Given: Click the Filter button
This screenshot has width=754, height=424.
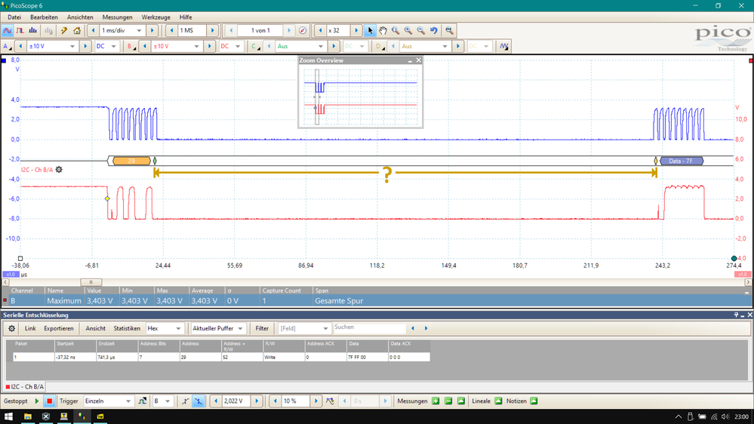Looking at the screenshot, I should (262, 328).
